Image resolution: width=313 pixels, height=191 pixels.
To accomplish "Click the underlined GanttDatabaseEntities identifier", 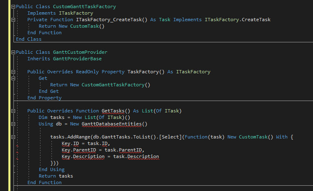I will 113,124.
